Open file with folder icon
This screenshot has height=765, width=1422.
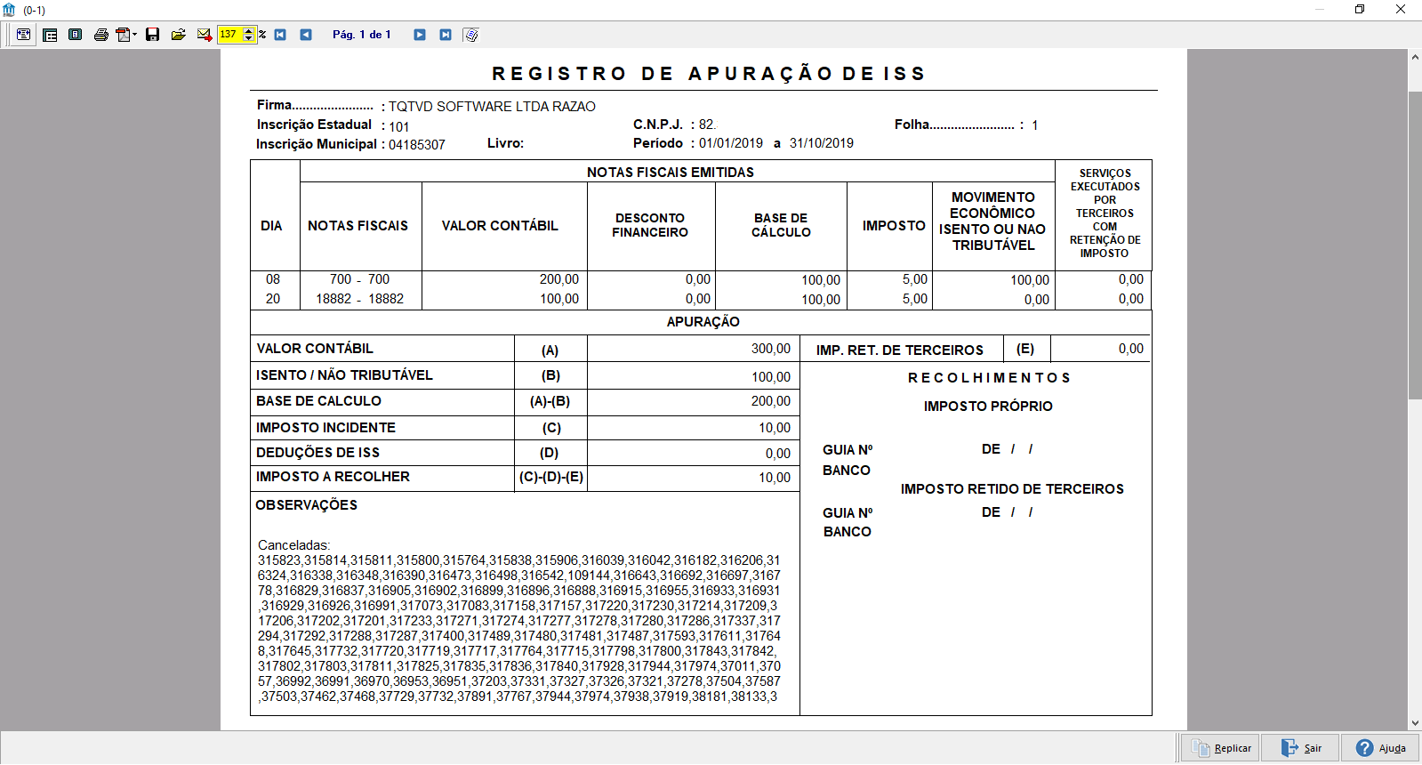point(179,35)
